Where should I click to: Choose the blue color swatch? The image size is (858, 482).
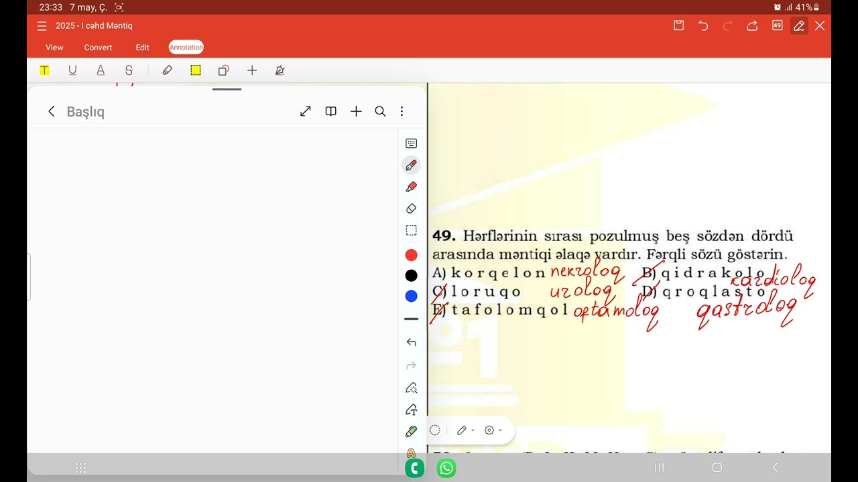click(412, 296)
